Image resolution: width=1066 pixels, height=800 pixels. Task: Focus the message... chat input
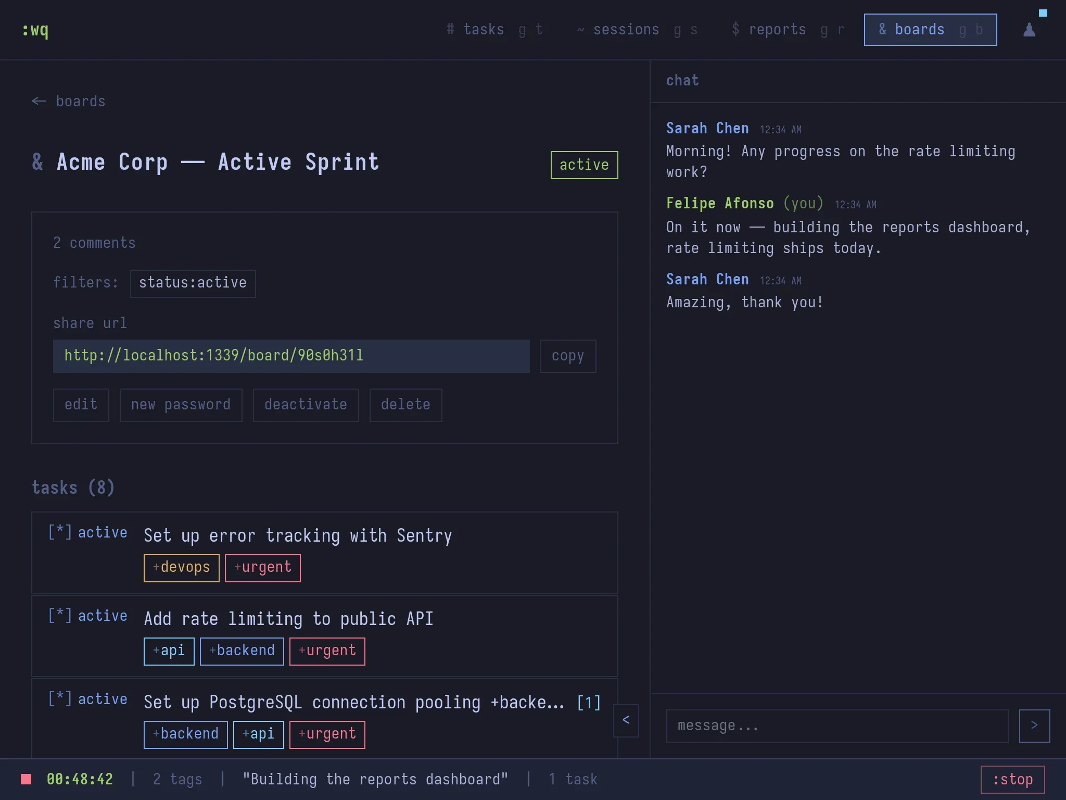click(837, 726)
